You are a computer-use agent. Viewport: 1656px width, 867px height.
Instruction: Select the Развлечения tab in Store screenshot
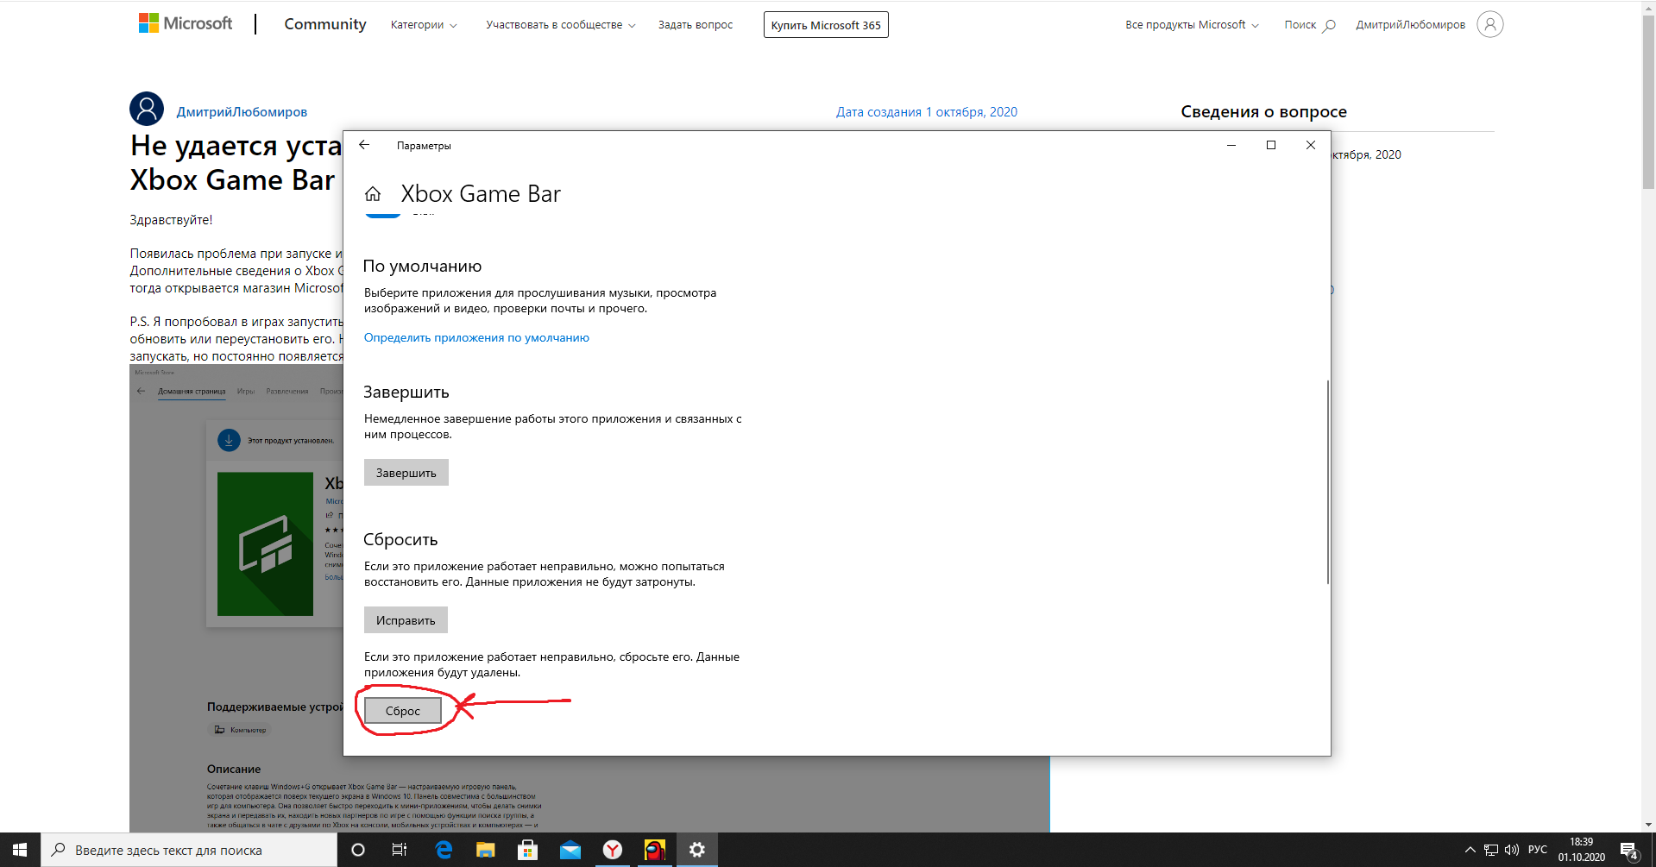287,392
